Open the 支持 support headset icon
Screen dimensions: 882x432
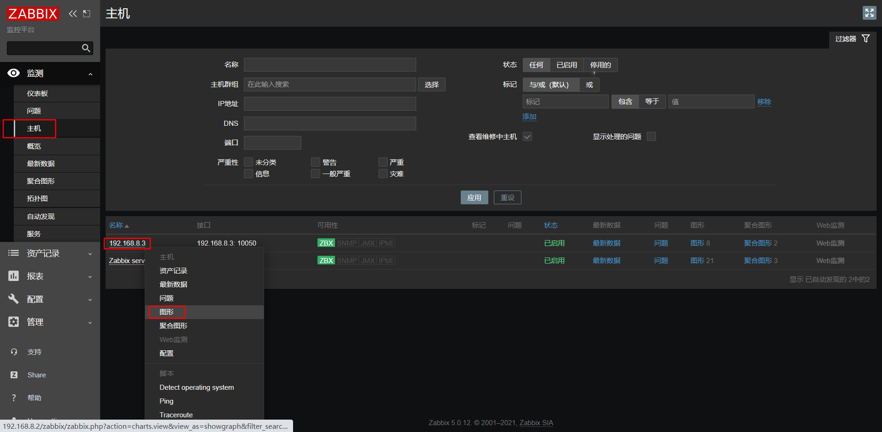[x=13, y=352]
